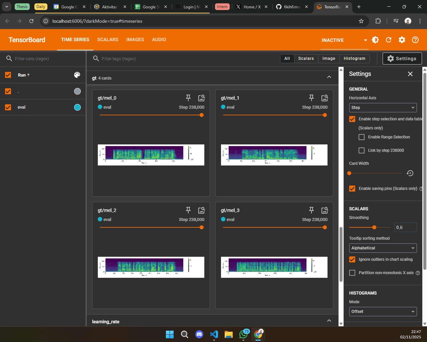Screen dimensions: 427x342
Task: Open the run color palette
Action: [77, 75]
